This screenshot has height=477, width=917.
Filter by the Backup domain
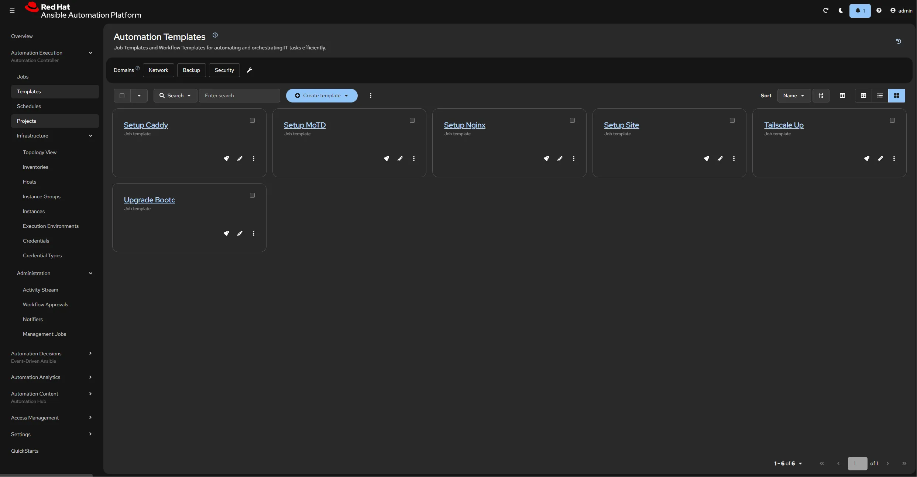(x=192, y=70)
